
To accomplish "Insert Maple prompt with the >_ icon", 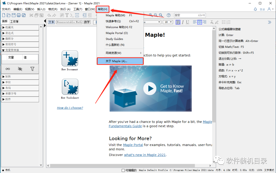I will point(72,15).
